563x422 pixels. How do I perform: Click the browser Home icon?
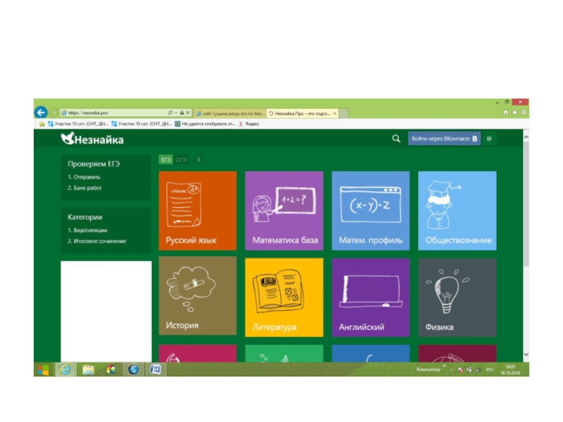(x=505, y=113)
